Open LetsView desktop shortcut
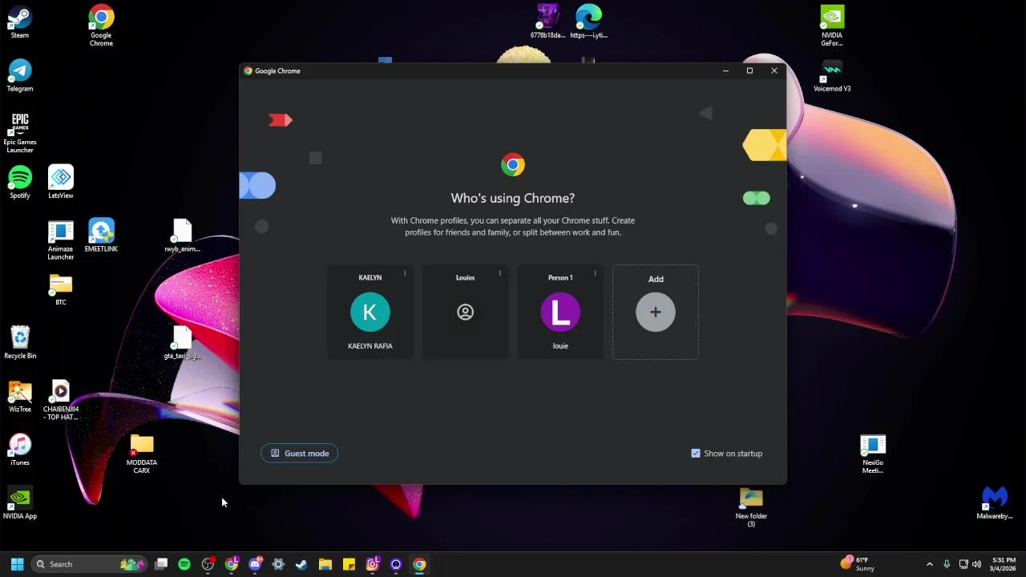 coord(61,183)
